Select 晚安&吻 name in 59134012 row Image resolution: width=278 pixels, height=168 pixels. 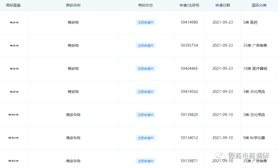click(73, 138)
